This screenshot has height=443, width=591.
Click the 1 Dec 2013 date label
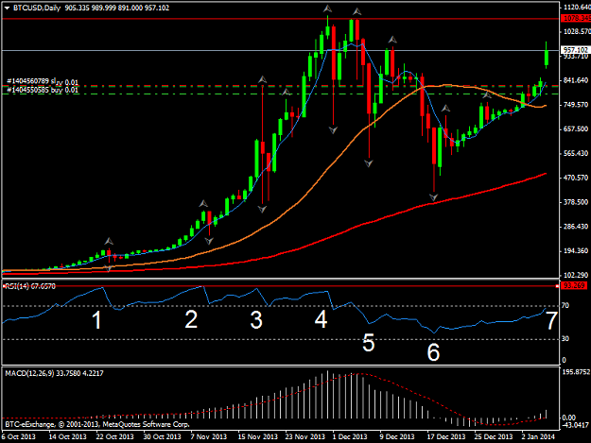349,436
